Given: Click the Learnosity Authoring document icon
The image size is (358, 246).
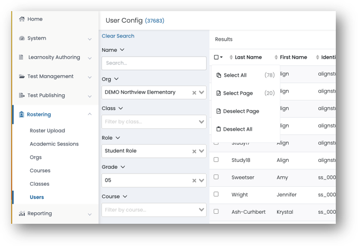Looking at the screenshot, I should (22, 58).
